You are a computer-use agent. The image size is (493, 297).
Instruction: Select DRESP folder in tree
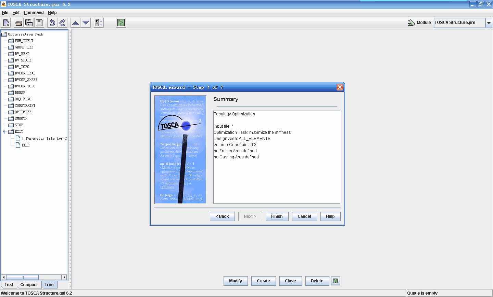(17, 93)
